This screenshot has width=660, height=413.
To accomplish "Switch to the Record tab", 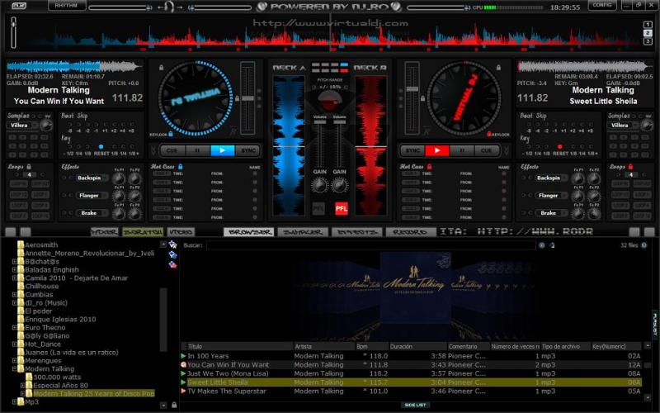I will click(411, 232).
